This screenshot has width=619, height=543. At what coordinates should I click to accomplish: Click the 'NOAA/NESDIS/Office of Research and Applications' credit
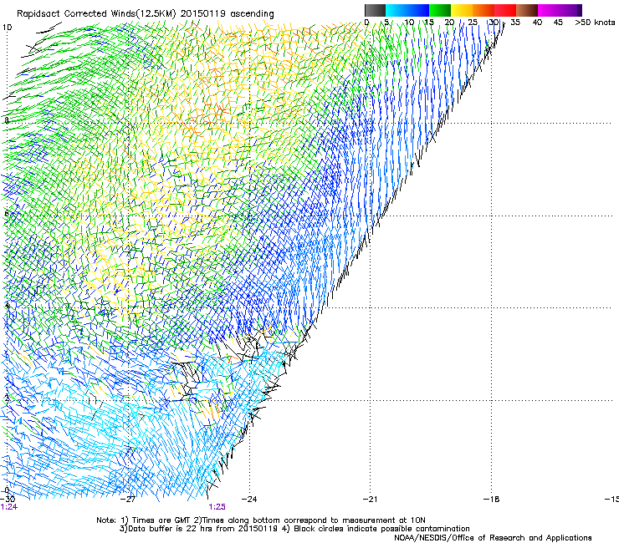pyautogui.click(x=493, y=538)
